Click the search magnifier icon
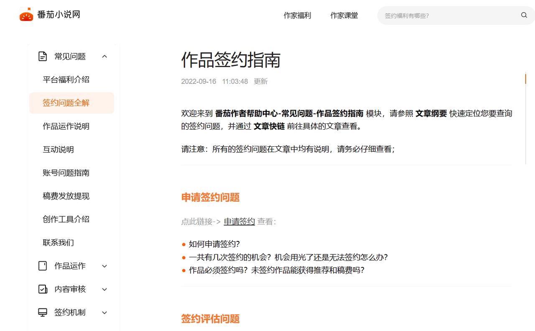The width and height of the screenshot is (535, 331). pyautogui.click(x=524, y=15)
